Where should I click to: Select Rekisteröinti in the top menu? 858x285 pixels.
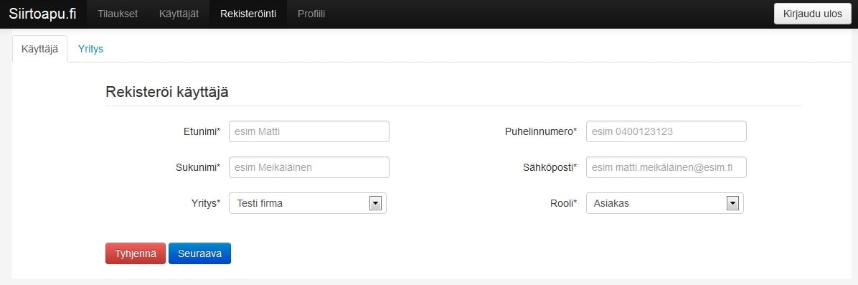(x=248, y=14)
